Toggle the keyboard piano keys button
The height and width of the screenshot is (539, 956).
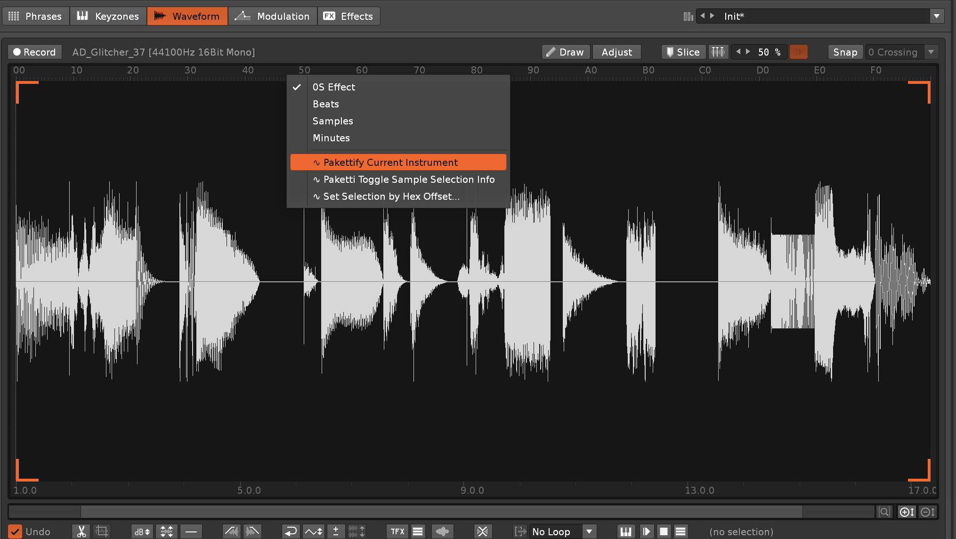(x=625, y=531)
